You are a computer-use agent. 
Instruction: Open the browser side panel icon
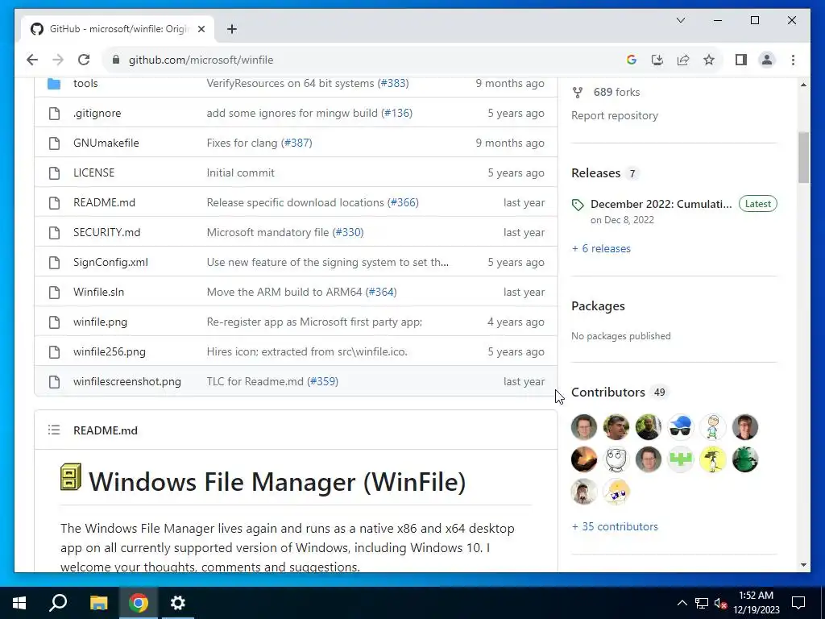point(741,60)
